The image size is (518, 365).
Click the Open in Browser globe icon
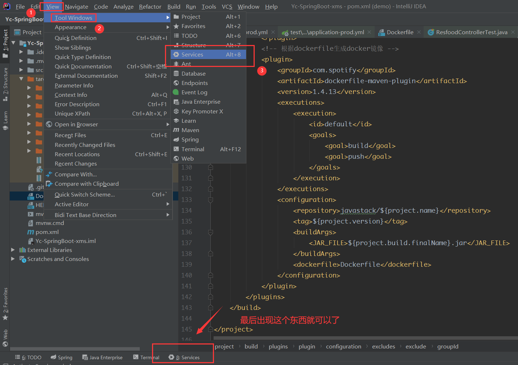[x=49, y=124]
